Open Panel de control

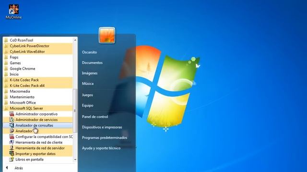tap(95, 117)
